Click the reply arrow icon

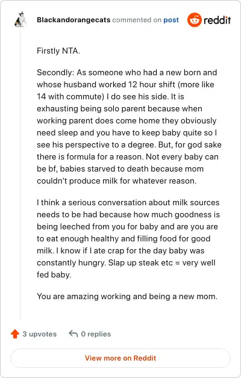[x=74, y=334]
